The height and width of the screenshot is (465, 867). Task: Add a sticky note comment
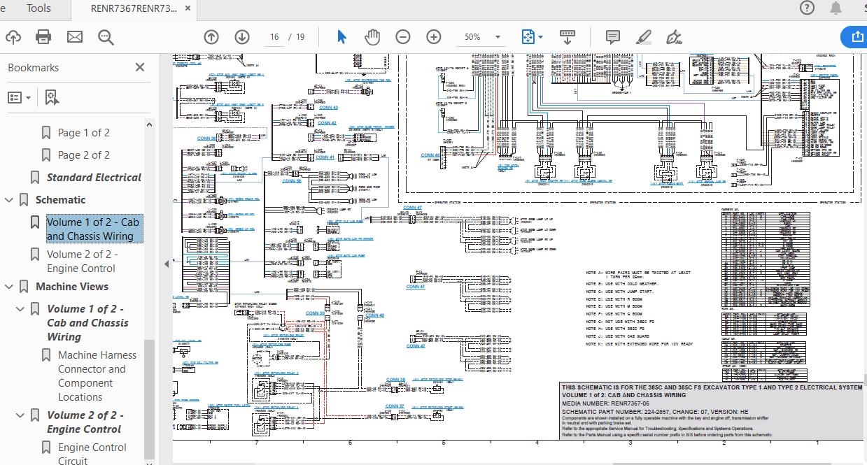pos(613,37)
